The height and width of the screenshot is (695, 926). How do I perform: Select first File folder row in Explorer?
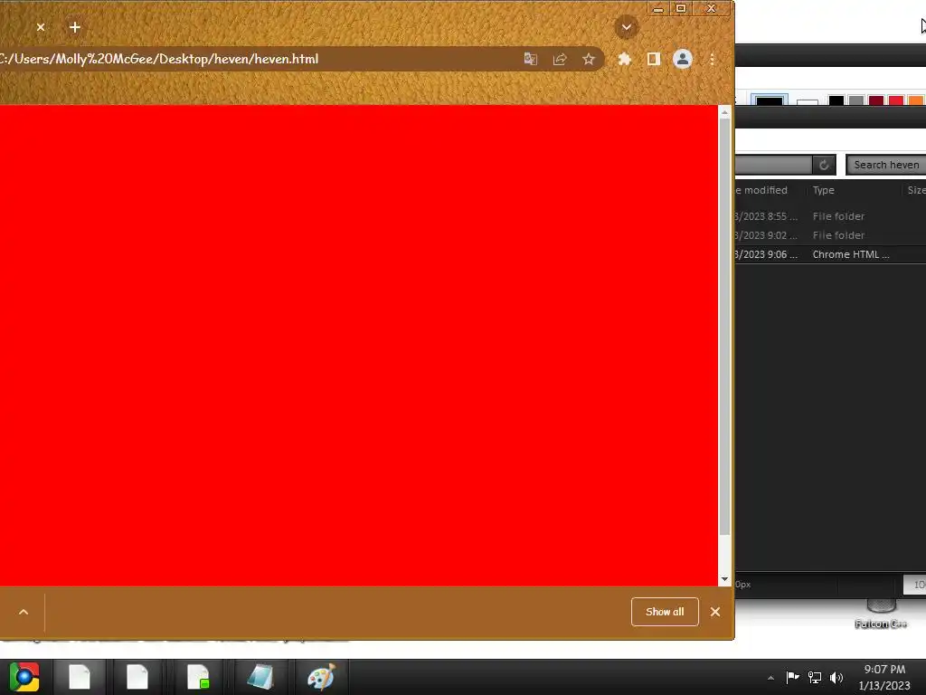pos(830,216)
